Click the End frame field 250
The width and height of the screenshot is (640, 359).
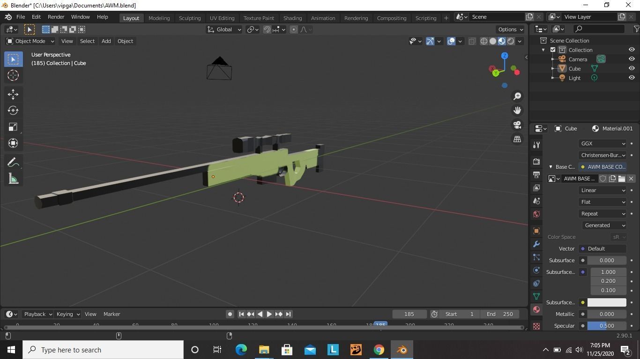500,314
